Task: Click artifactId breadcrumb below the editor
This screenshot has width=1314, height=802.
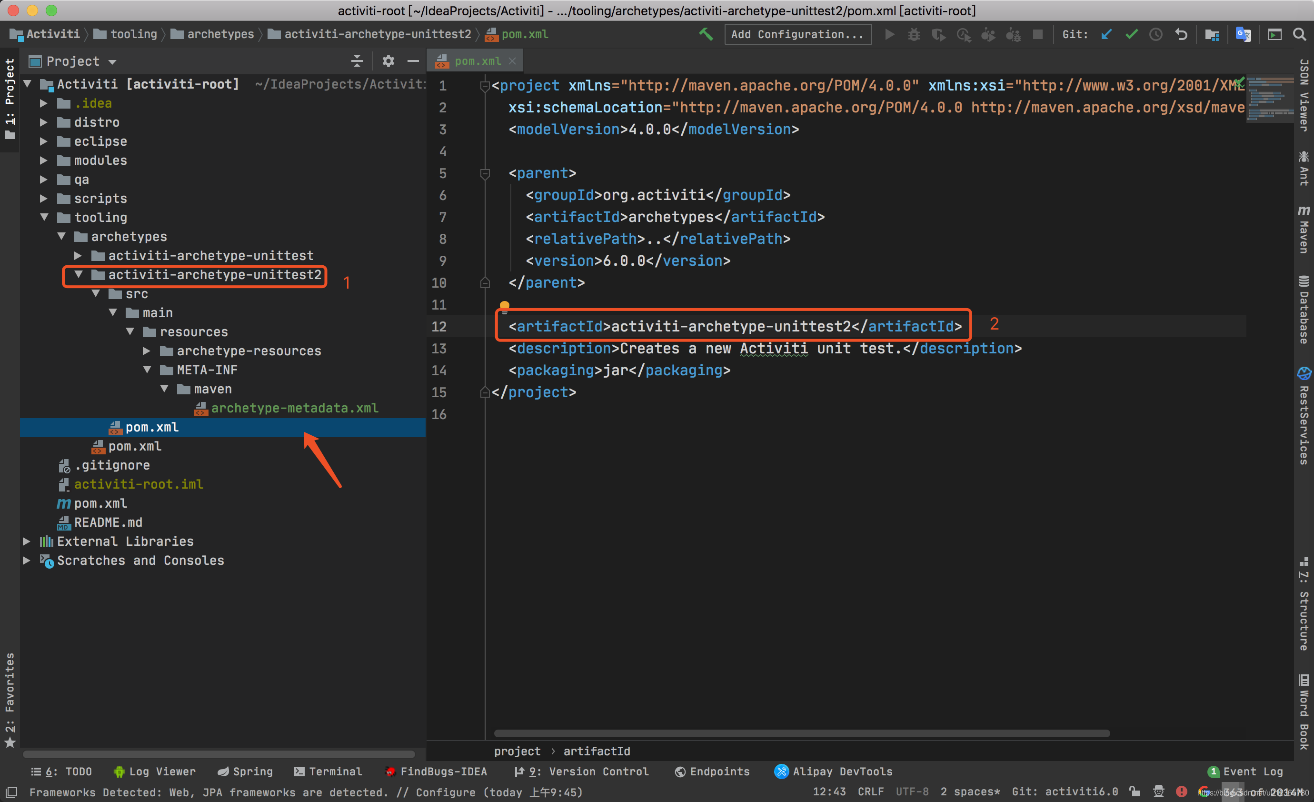Action: click(597, 752)
